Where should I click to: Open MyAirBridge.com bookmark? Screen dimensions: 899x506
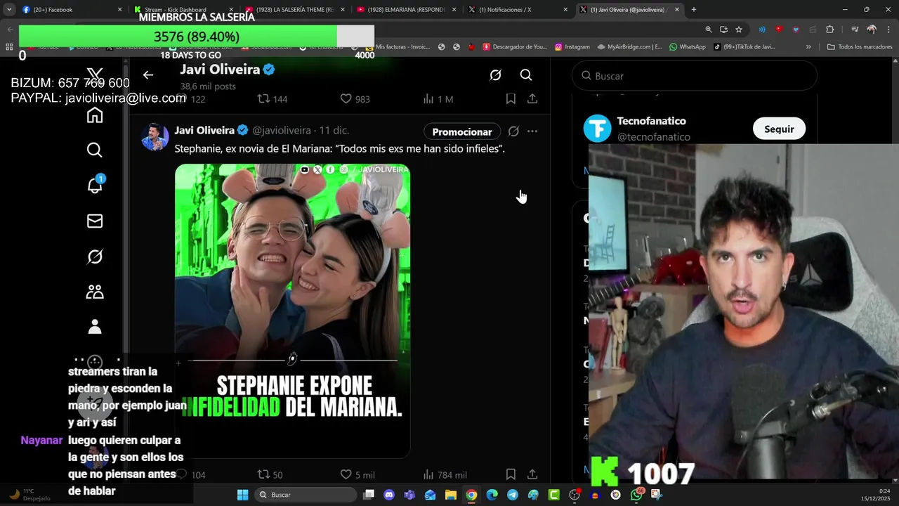click(x=629, y=47)
